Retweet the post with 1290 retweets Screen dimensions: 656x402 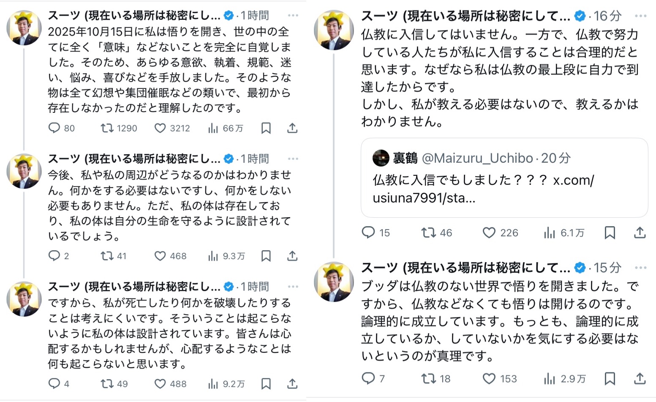point(107,128)
